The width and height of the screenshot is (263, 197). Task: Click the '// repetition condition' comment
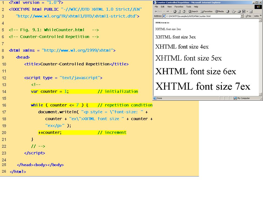(125, 105)
